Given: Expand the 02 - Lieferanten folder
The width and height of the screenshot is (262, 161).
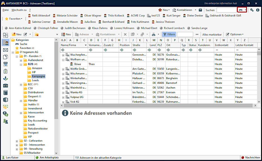Looking at the screenshot, I should [x=17, y=141].
